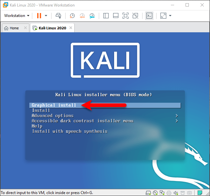
Task: Click the hard disk status icon
Action: (x=148, y=193)
